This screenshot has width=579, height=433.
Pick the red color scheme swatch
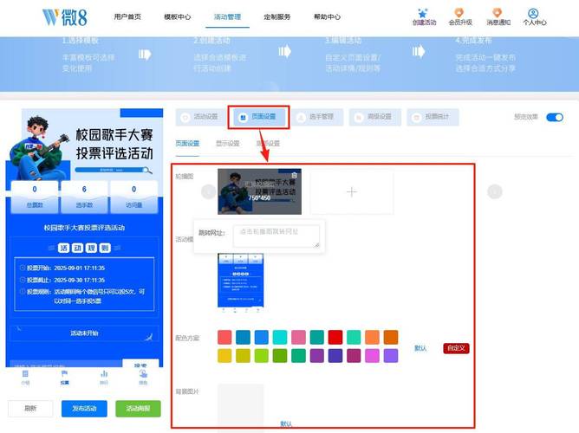335,337
